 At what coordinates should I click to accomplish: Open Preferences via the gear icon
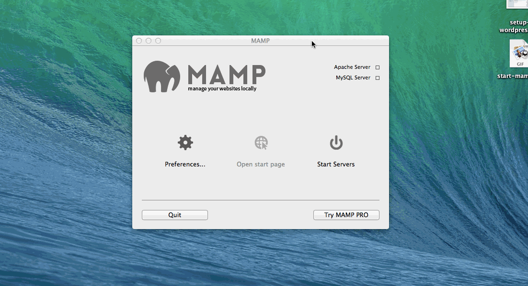coord(185,143)
